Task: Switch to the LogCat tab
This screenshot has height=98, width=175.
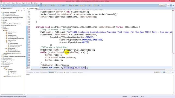Action: [66, 72]
